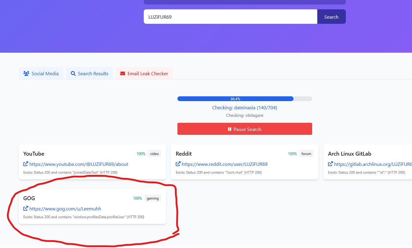
Task: Select the YouTube card title
Action: 34,153
